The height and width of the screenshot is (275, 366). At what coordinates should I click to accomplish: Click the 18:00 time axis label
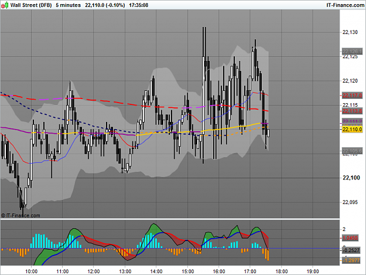282,271
